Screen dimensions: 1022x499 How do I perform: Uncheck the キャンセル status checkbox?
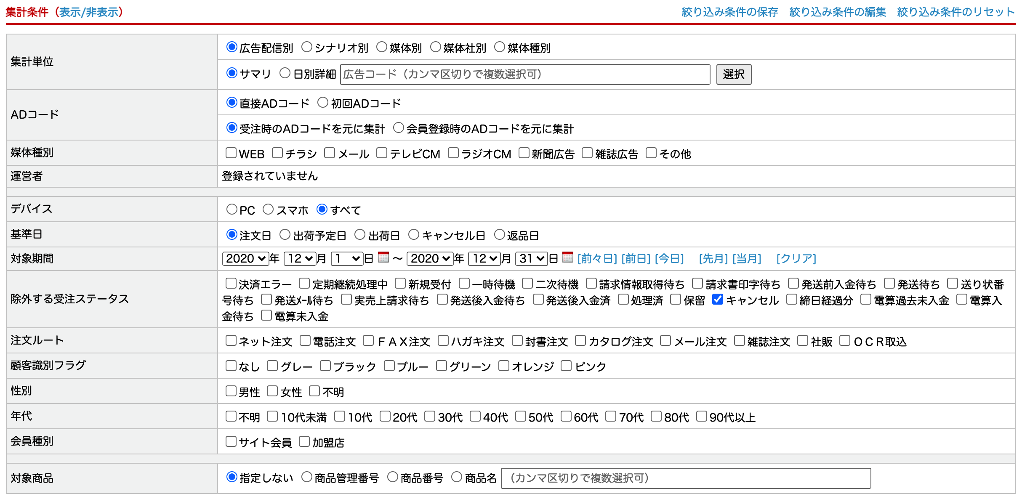tap(717, 300)
